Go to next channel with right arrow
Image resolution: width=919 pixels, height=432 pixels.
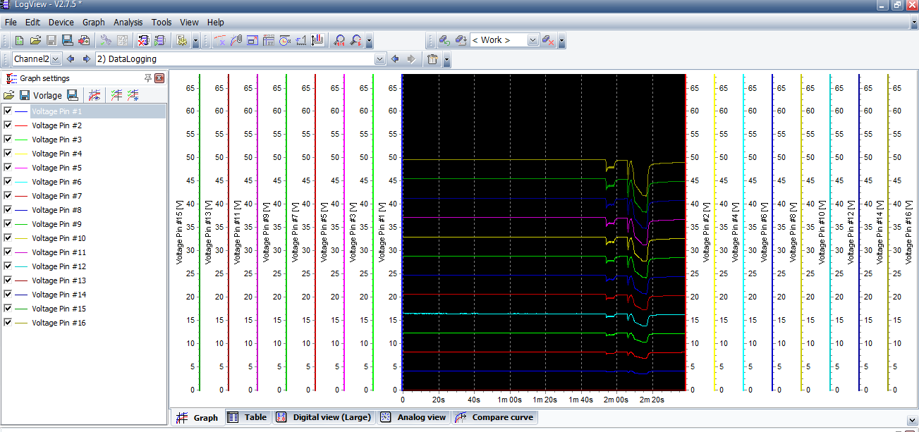86,59
